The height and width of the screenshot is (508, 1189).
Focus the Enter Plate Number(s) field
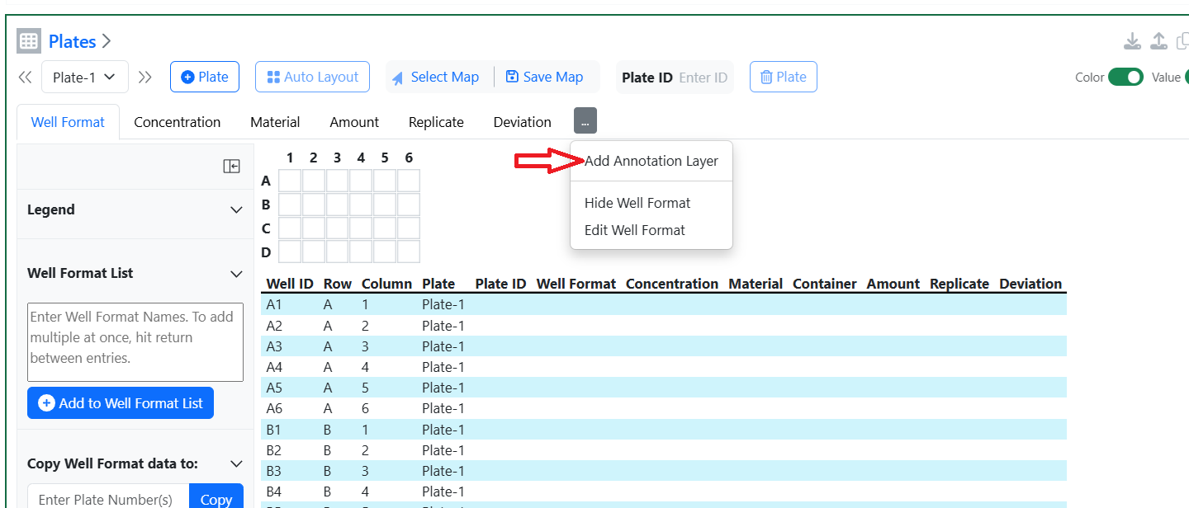tap(108, 499)
